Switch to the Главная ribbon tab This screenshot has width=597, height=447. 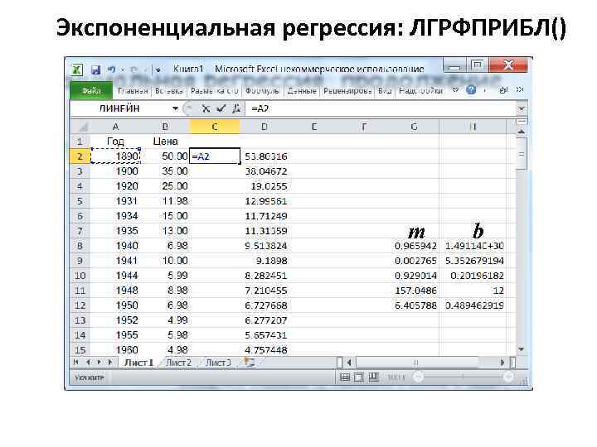pos(133,91)
